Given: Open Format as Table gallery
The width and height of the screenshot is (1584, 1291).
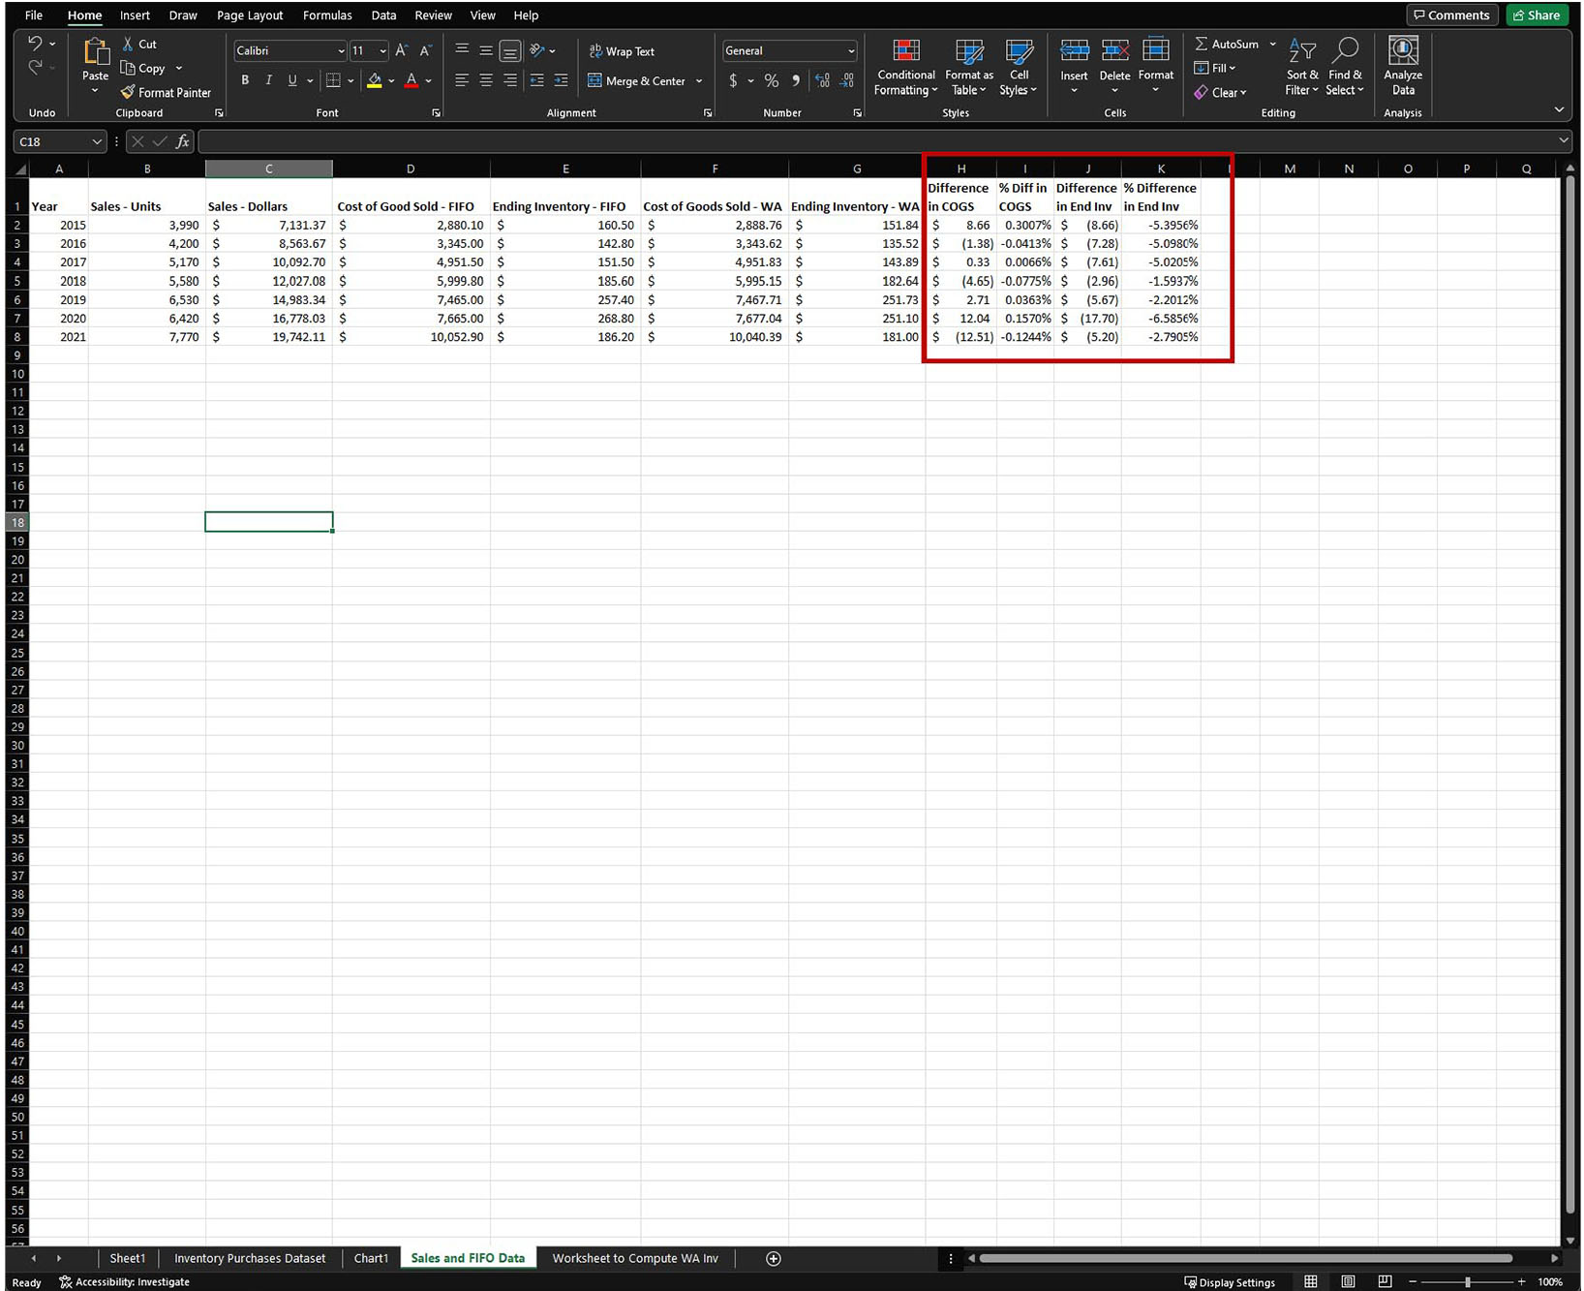Looking at the screenshot, I should click(x=969, y=67).
